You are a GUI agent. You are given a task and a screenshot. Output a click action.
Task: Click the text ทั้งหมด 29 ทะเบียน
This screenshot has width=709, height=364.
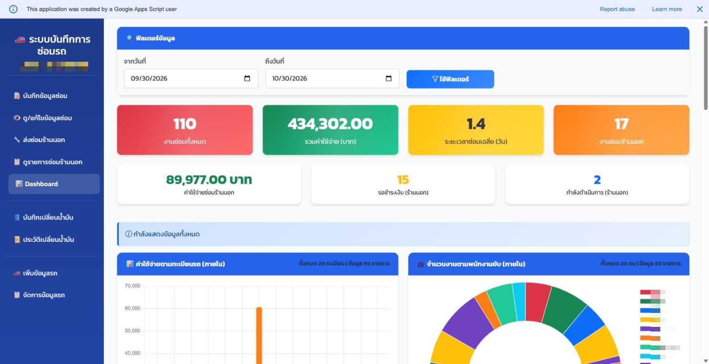pos(321,264)
